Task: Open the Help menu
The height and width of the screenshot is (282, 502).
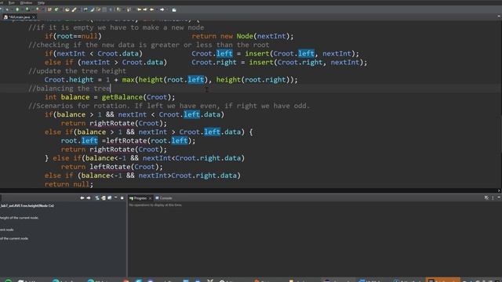Action: [41, 2]
